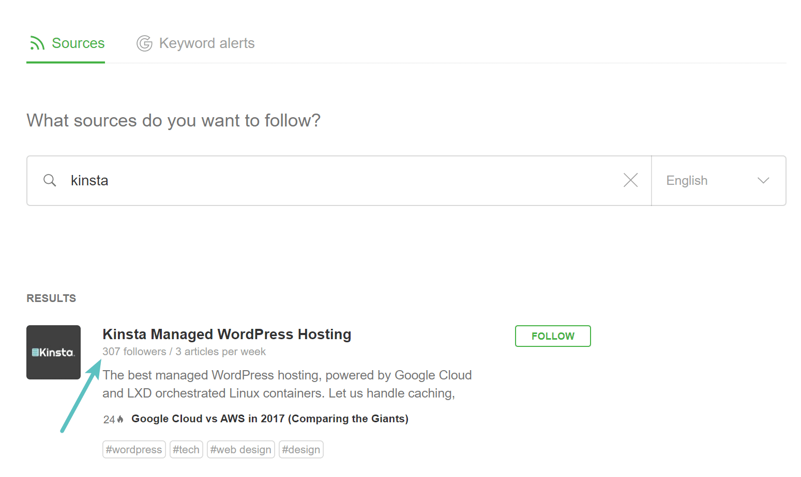Switch to the Sources tab
801x477 pixels.
point(66,43)
